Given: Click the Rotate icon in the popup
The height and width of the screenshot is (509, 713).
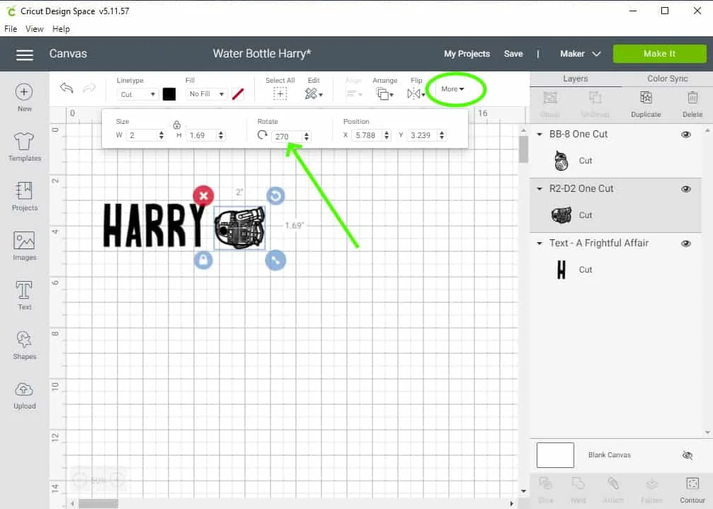Looking at the screenshot, I should point(262,135).
